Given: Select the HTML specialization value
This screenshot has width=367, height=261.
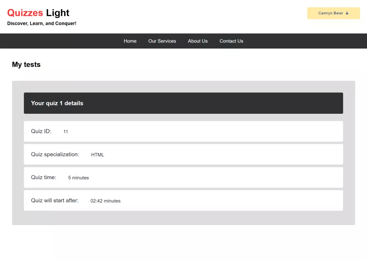Looking at the screenshot, I should point(98,155).
